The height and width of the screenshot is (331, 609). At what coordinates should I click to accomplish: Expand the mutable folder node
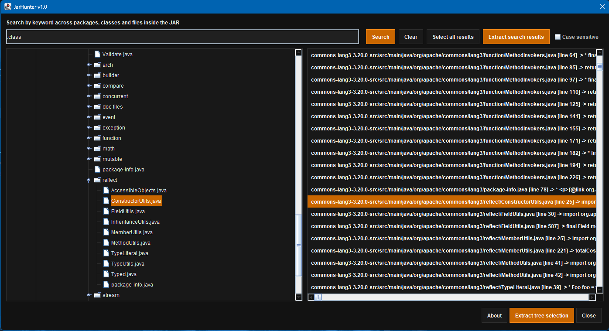[x=89, y=159]
